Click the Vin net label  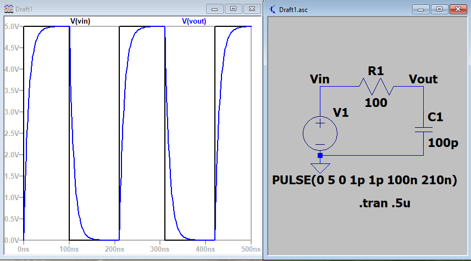pos(319,79)
